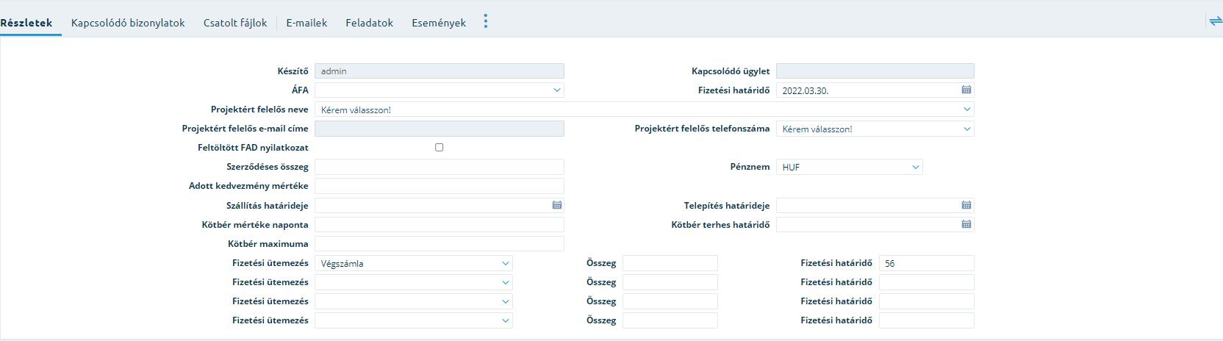Open the Kötbér terhes határidő calendar icon
Image resolution: width=1223 pixels, height=341 pixels.
[966, 224]
